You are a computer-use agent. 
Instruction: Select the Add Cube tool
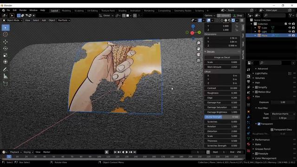pos(6,83)
